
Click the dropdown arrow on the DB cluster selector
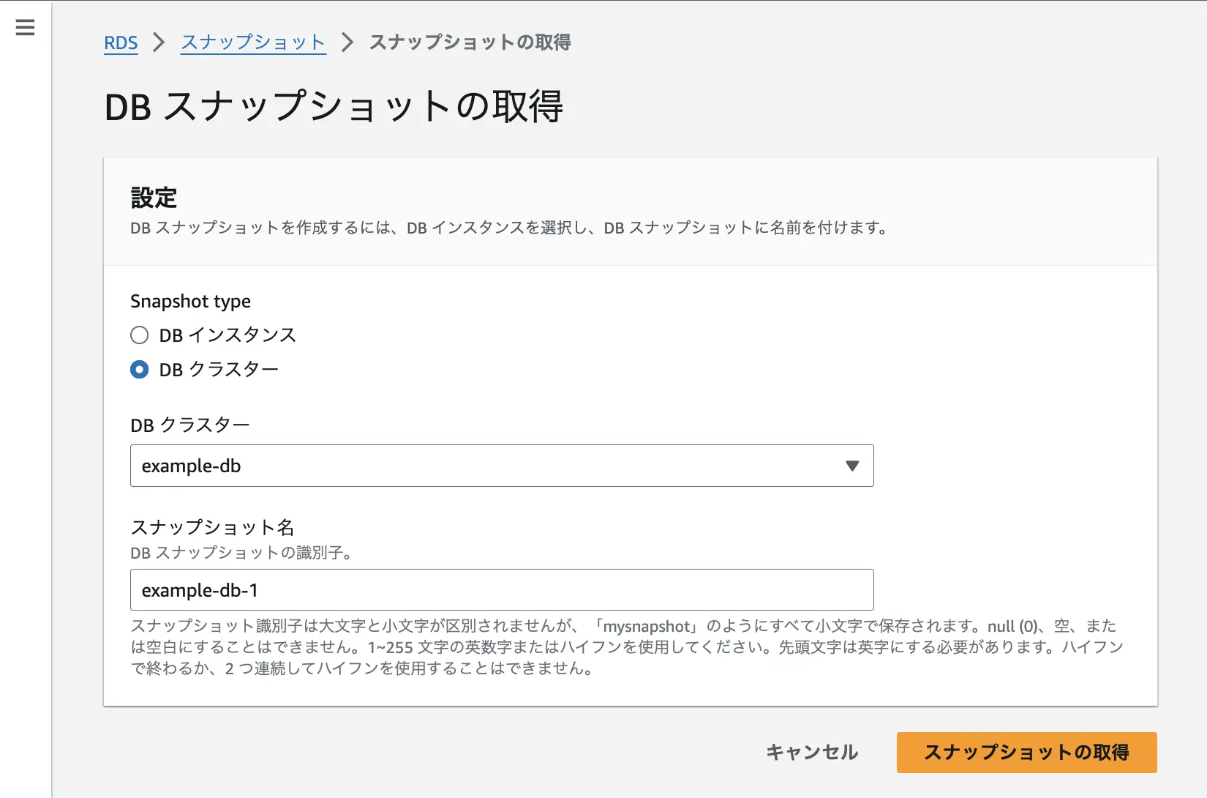coord(851,466)
